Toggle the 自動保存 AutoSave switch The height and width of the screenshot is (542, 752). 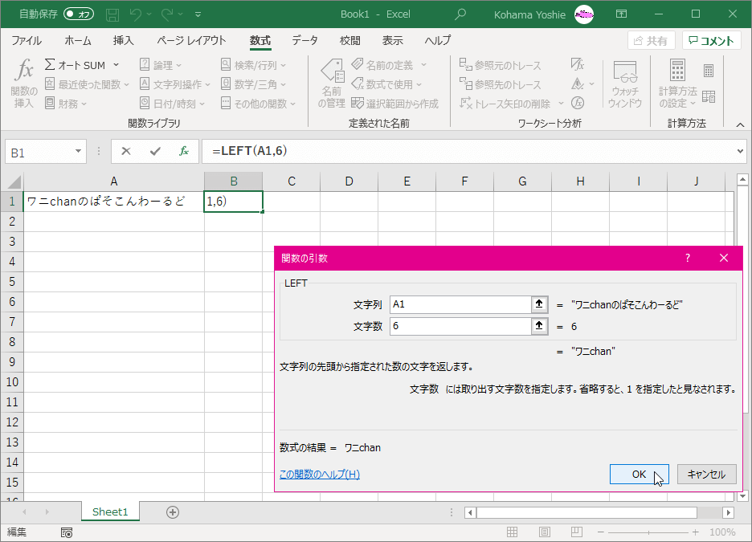coord(78,14)
